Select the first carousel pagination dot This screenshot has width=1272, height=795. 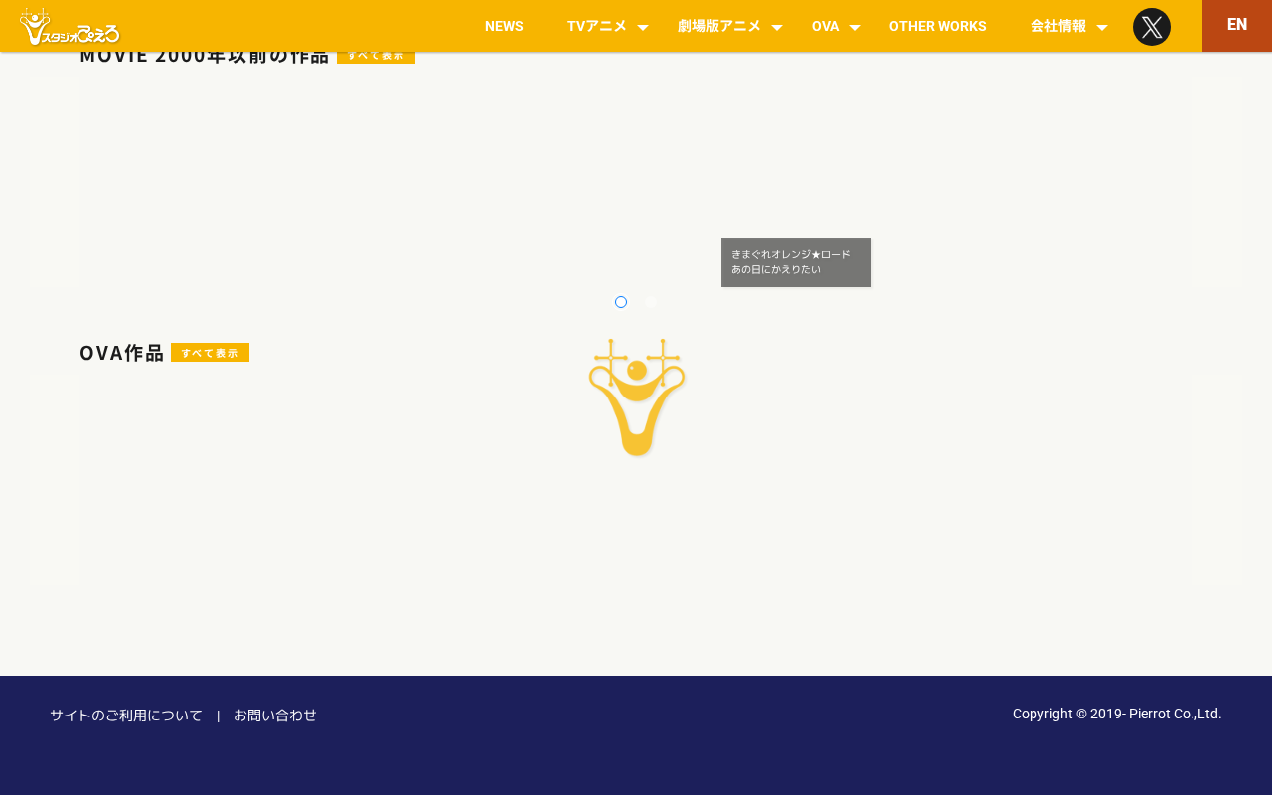(x=621, y=302)
